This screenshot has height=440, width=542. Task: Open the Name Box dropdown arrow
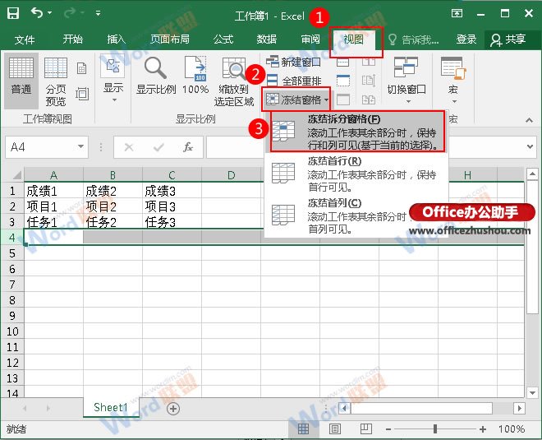click(x=80, y=146)
